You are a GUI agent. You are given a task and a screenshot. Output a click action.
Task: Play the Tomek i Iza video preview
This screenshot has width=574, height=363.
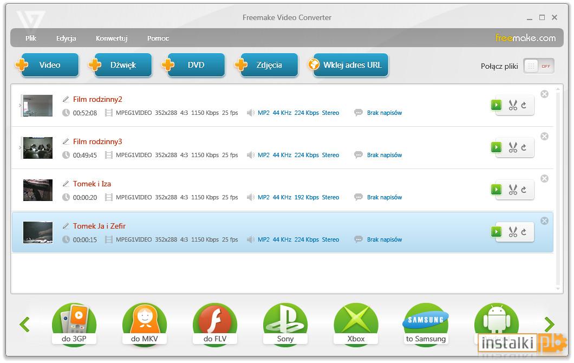496,190
